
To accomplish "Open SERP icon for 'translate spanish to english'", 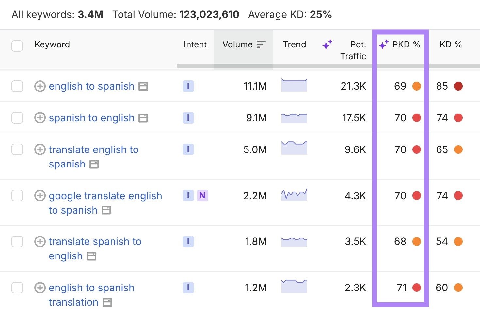I will point(91,256).
